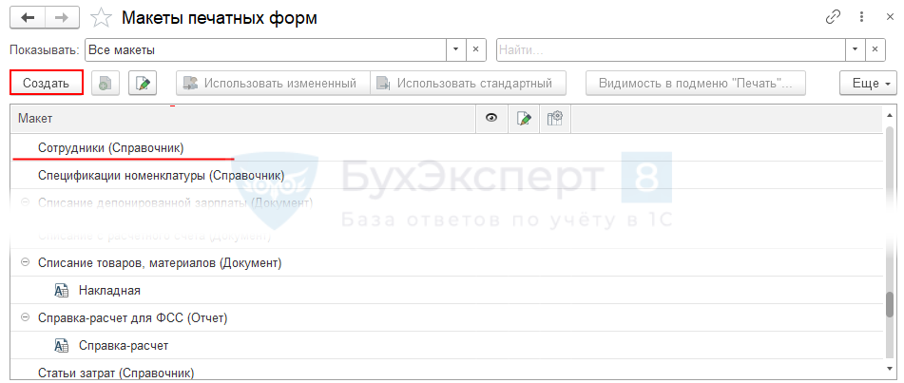The image size is (904, 383).
Task: Select Сотрудники (Справочник) in the list
Action: [110, 147]
